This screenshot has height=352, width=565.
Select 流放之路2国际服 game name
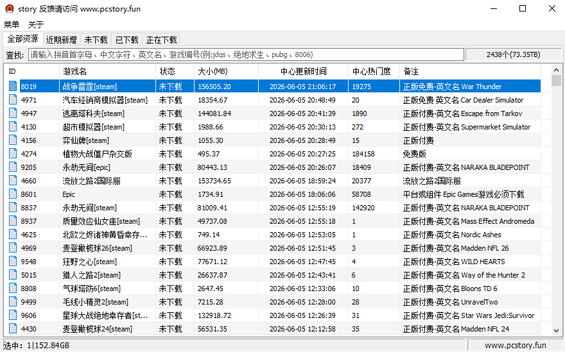click(x=92, y=181)
